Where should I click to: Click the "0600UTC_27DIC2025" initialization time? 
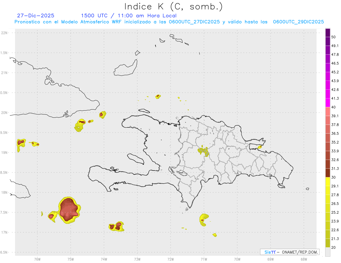[194, 22]
